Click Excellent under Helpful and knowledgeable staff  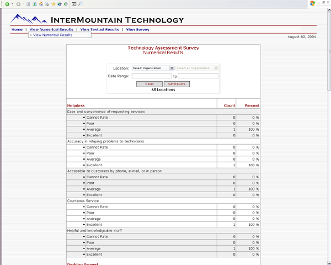pos(94,255)
